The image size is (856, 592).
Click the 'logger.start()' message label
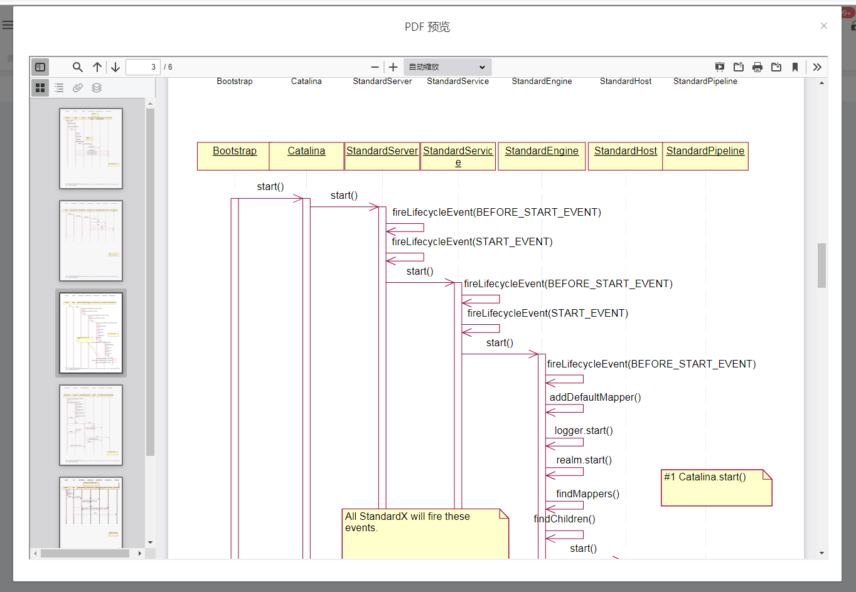pos(584,431)
